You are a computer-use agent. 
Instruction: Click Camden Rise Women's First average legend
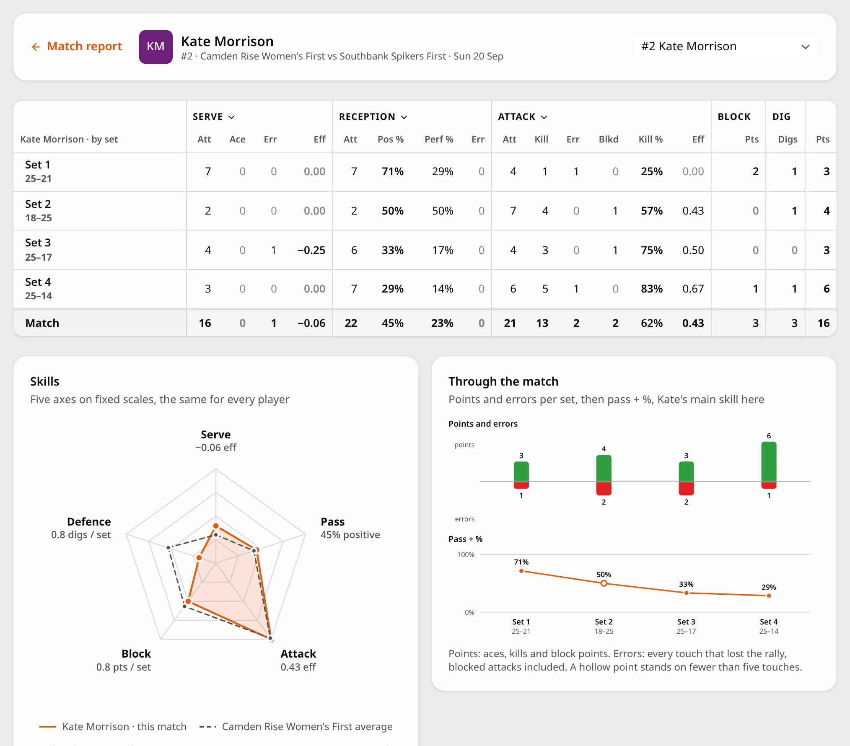tap(296, 727)
